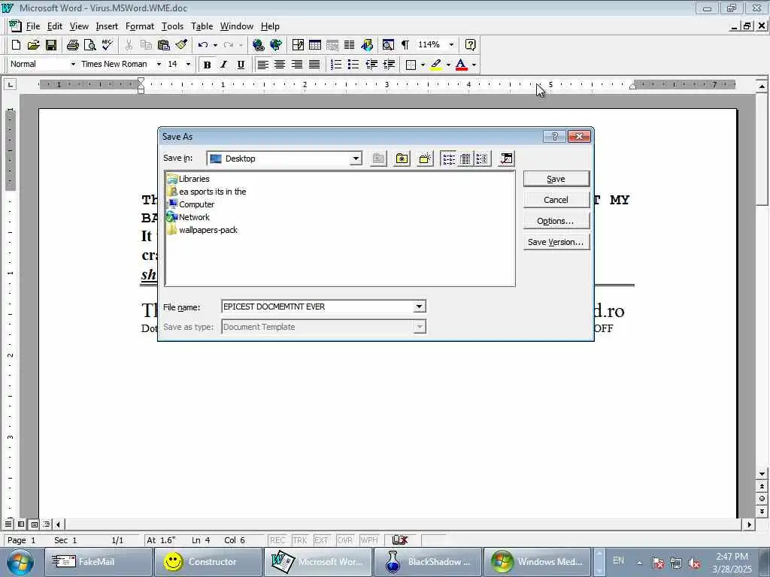Run Spelling and Grammar check icon
The height and width of the screenshot is (577, 770).
[107, 45]
